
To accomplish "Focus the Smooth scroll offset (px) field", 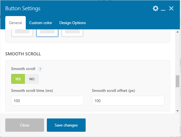I will [x=128, y=101].
